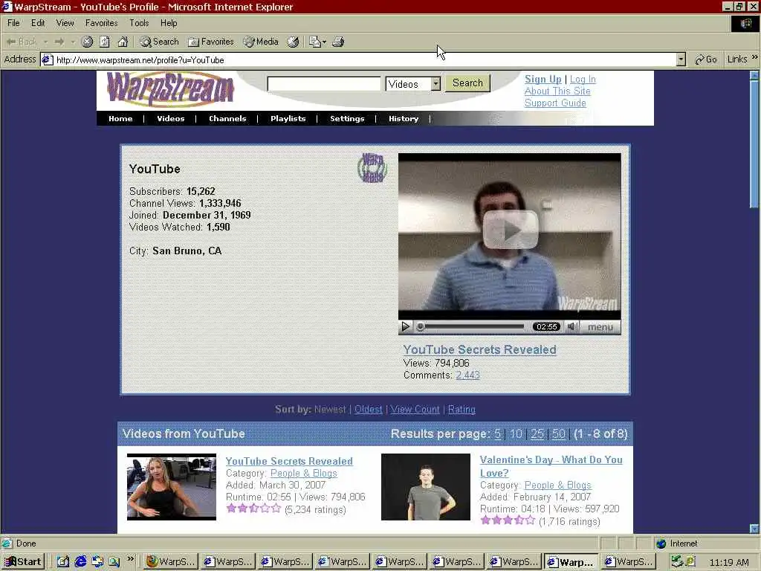
Task: Click the page vertical scrollbar thumb
Action: click(x=754, y=143)
